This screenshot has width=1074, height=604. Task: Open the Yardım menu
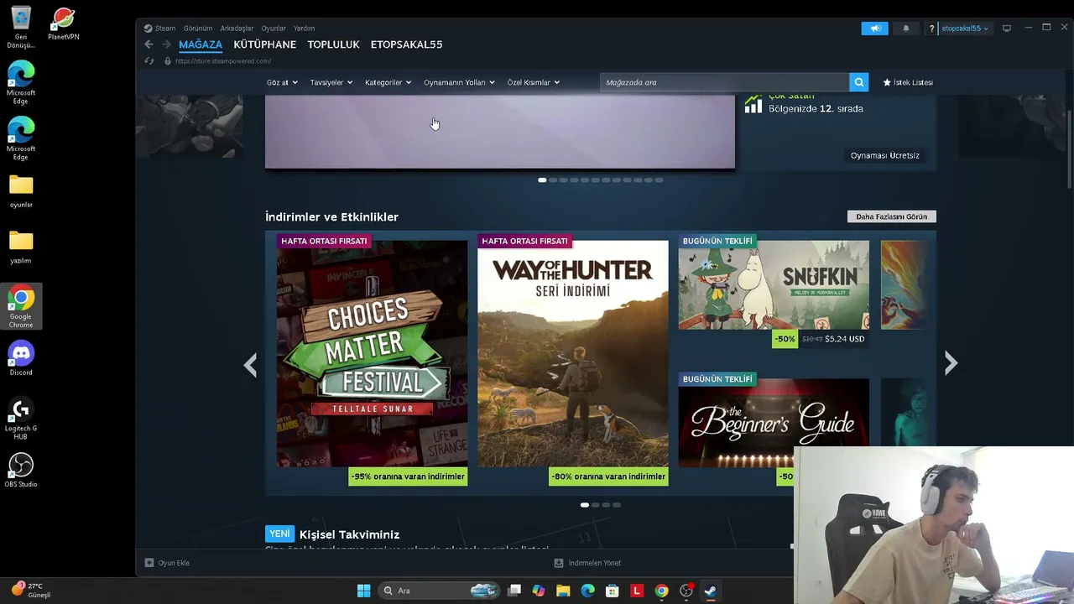pyautogui.click(x=304, y=29)
